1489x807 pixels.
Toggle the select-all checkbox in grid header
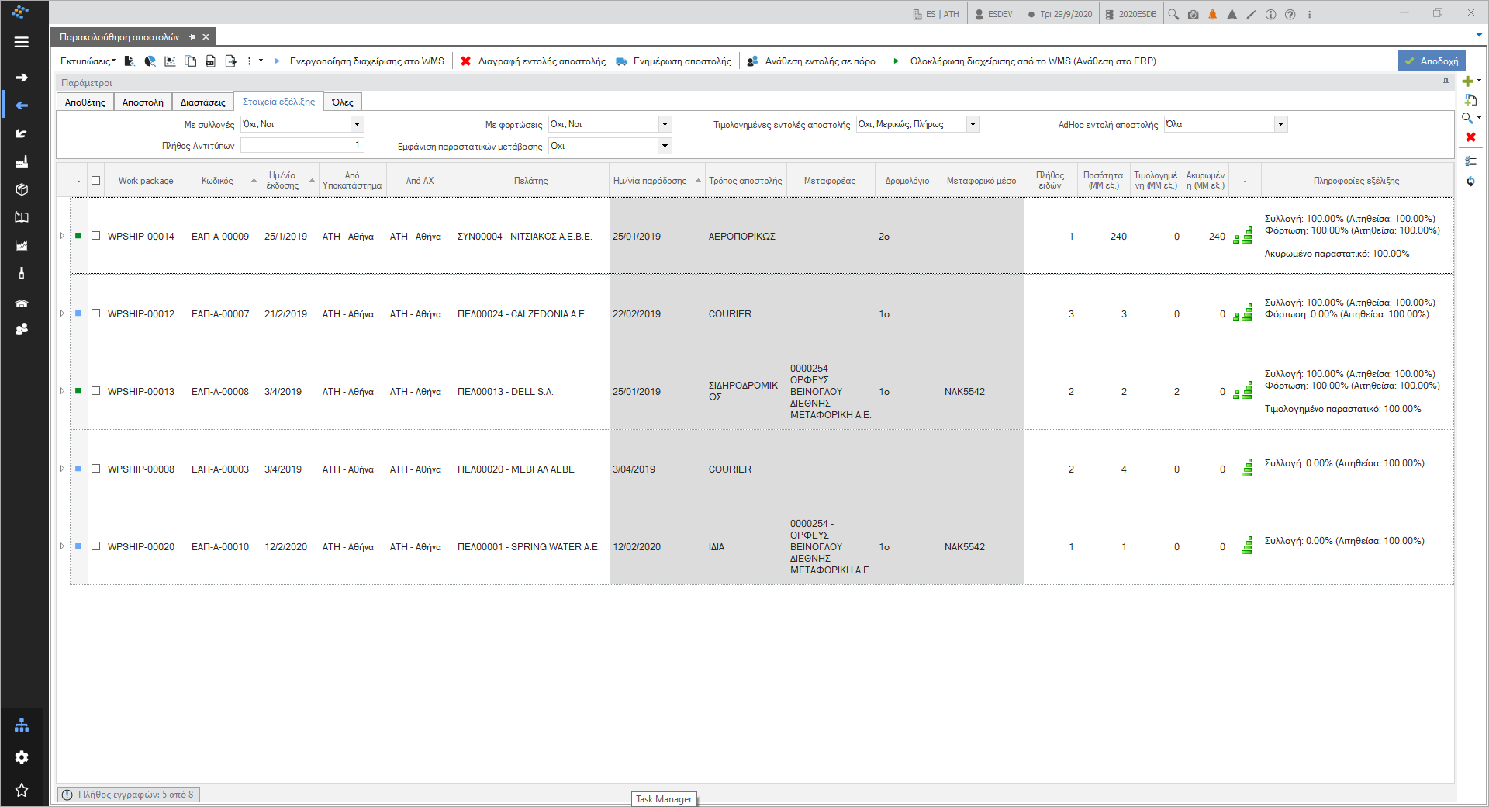96,181
